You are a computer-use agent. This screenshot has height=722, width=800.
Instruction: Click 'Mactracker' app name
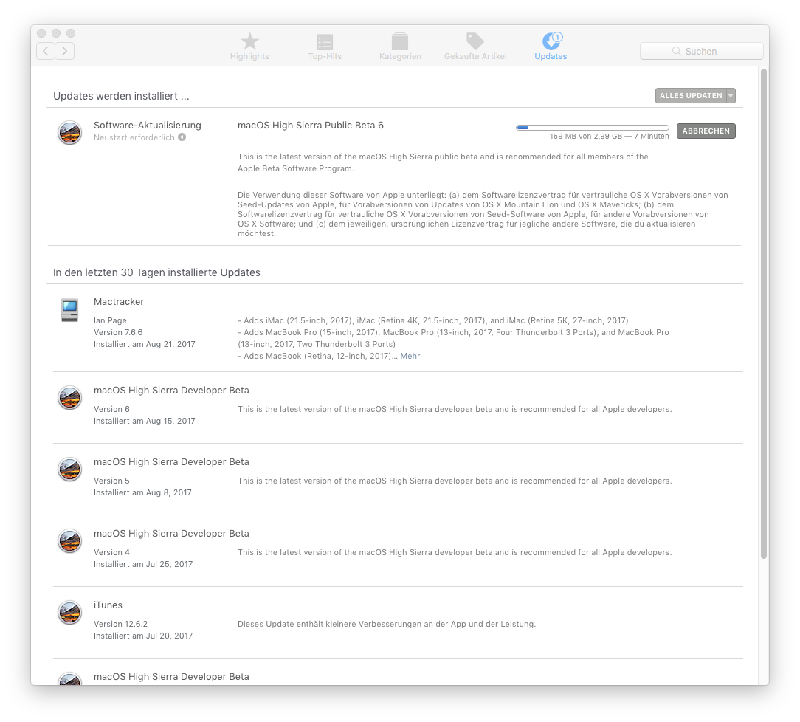(x=119, y=301)
